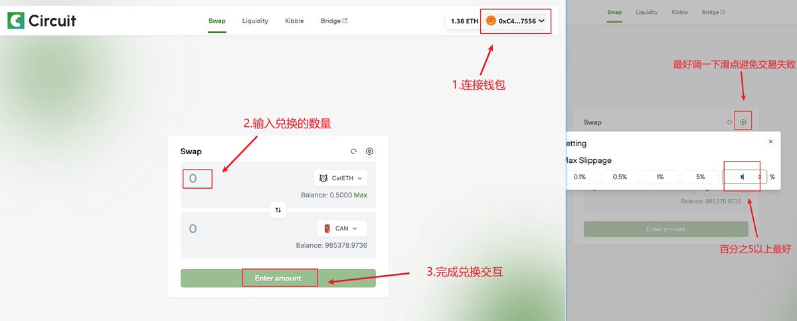Click the MetaMask fox wallet avatar
The width and height of the screenshot is (797, 321).
click(x=491, y=21)
